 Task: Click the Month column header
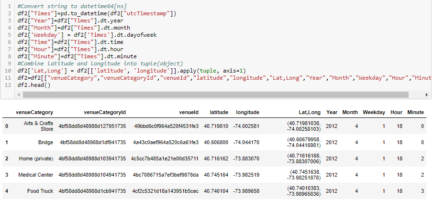coord(350,113)
